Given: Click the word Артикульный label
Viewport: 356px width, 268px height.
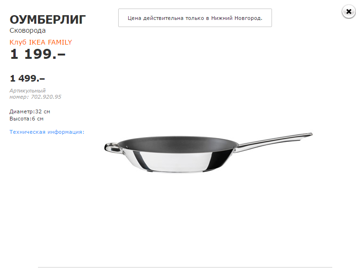Looking at the screenshot, I should tap(28, 91).
